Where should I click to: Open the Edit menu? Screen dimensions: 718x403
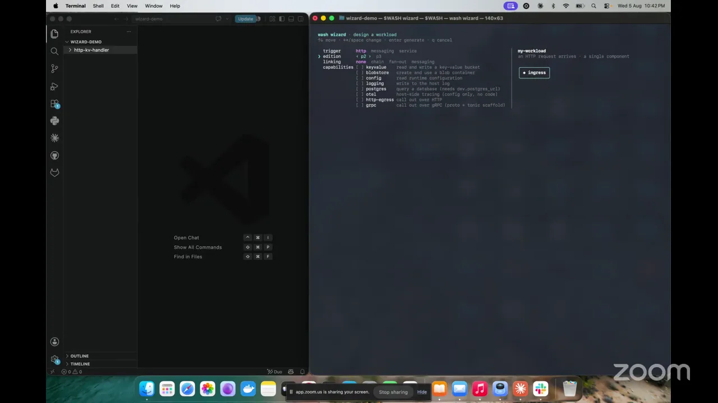(x=115, y=6)
